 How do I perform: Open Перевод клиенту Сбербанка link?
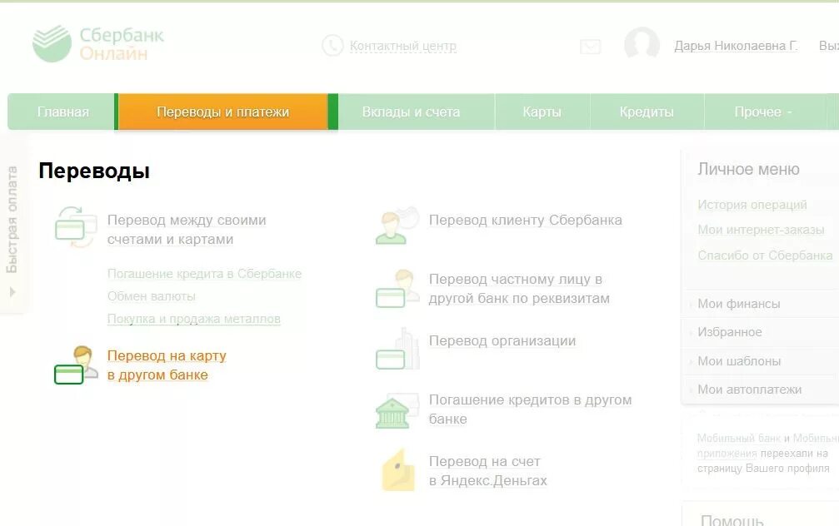pos(526,221)
